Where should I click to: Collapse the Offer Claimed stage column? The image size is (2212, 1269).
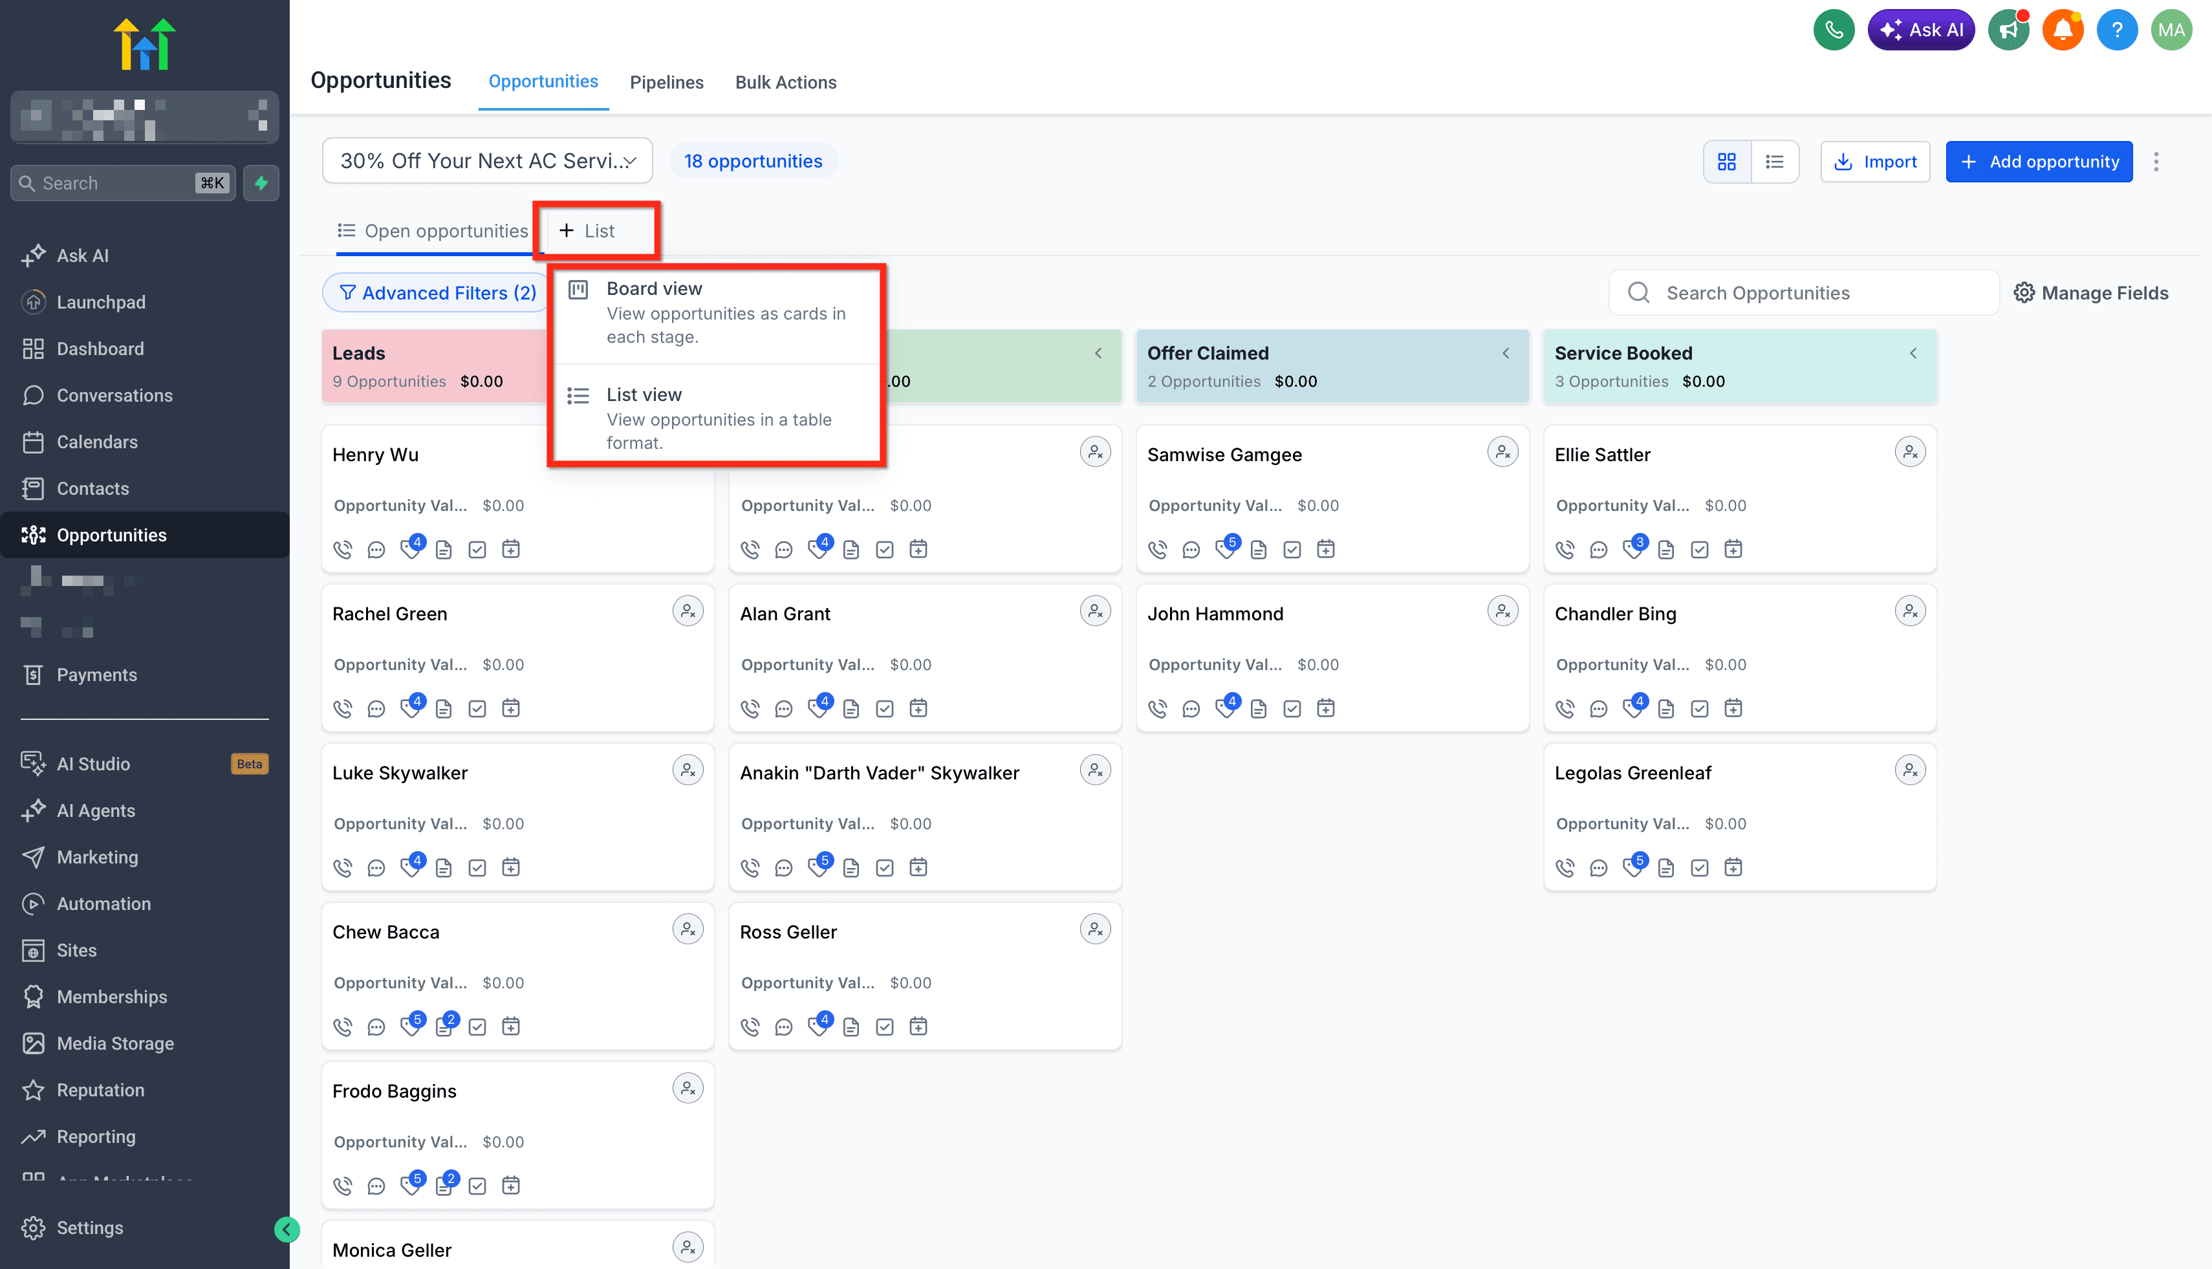coord(1505,353)
